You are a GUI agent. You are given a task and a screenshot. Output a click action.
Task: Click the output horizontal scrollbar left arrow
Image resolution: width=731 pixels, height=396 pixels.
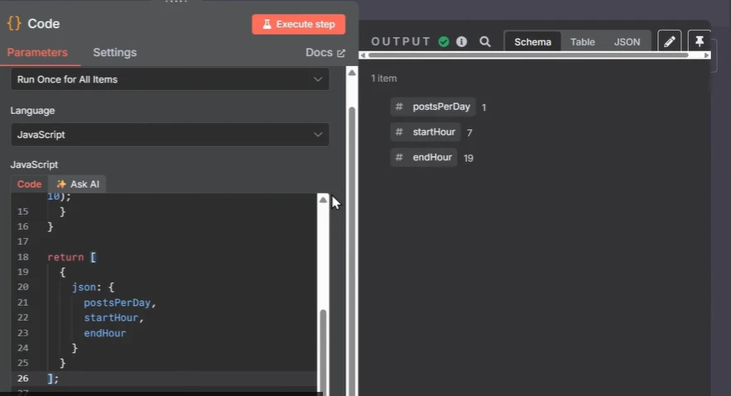[363, 55]
